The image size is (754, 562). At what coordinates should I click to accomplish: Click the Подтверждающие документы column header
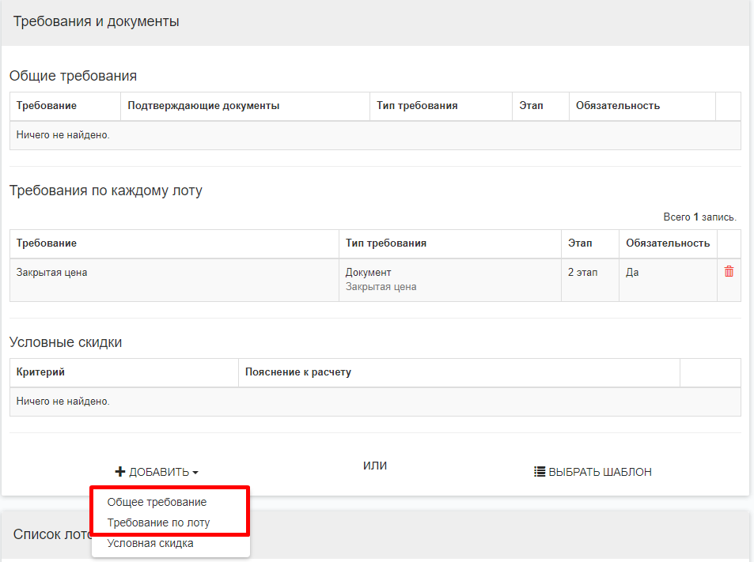[203, 106]
